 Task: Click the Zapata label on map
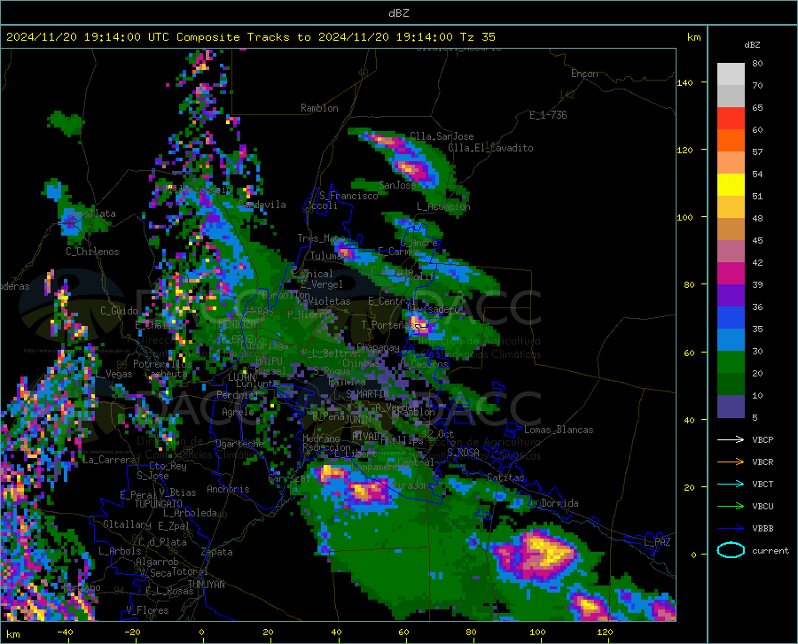point(217,552)
